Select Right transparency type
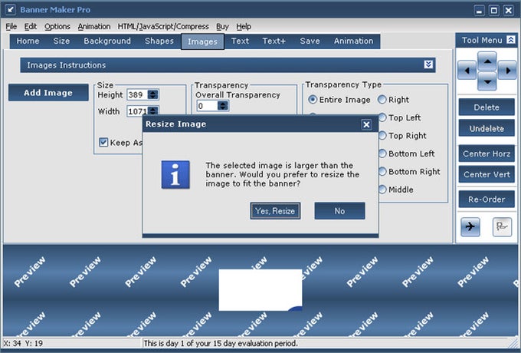The height and width of the screenshot is (353, 521). pyautogui.click(x=382, y=100)
